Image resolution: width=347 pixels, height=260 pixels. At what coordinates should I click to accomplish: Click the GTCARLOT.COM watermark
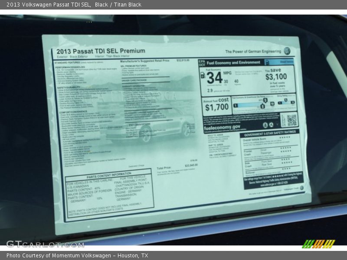[45, 244]
